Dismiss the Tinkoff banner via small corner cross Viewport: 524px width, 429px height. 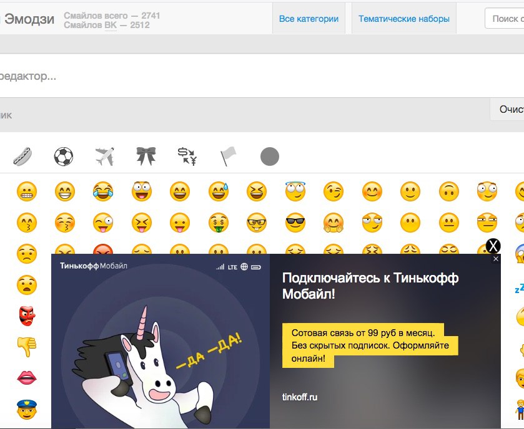pyautogui.click(x=496, y=259)
